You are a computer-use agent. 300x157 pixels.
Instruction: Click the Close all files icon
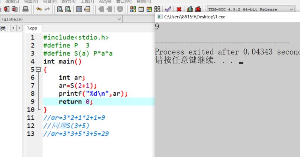pos(15,9)
